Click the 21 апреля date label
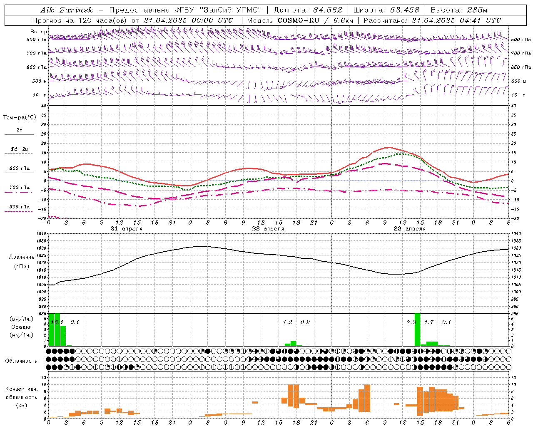 [127, 229]
